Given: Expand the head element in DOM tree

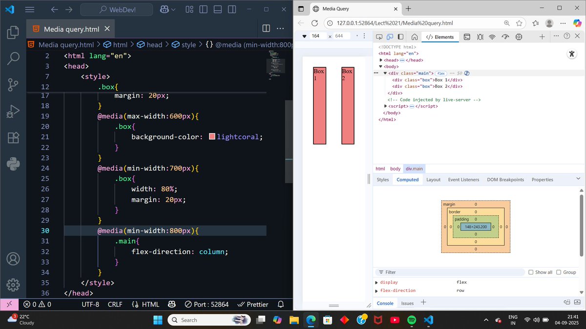Looking at the screenshot, I should coord(381,60).
